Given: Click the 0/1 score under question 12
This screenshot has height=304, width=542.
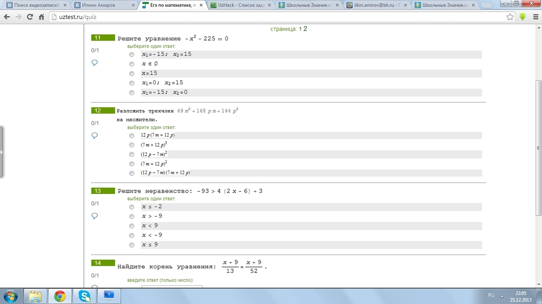Looking at the screenshot, I should click(x=95, y=123).
